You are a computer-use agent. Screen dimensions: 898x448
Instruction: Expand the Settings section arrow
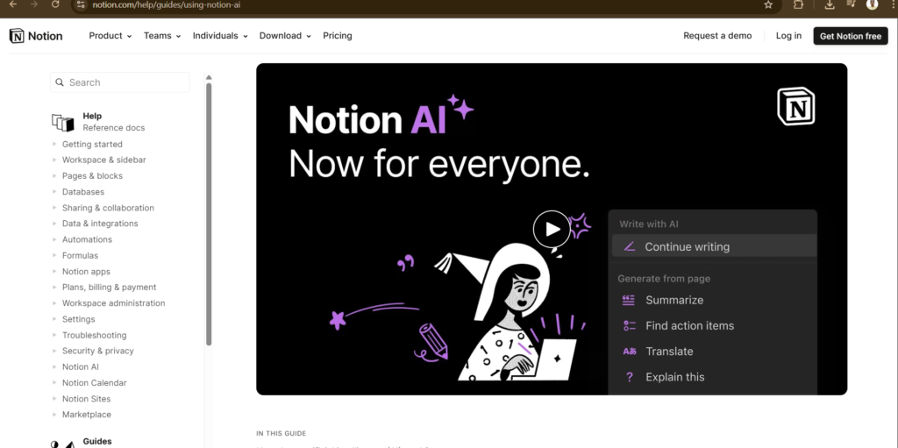pos(54,319)
